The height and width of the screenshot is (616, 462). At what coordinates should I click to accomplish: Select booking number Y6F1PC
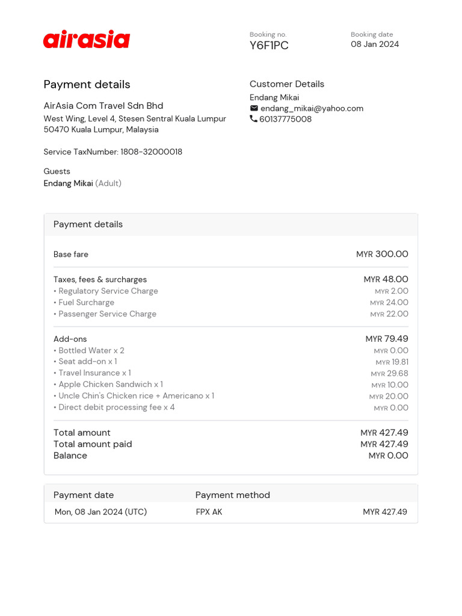click(269, 46)
